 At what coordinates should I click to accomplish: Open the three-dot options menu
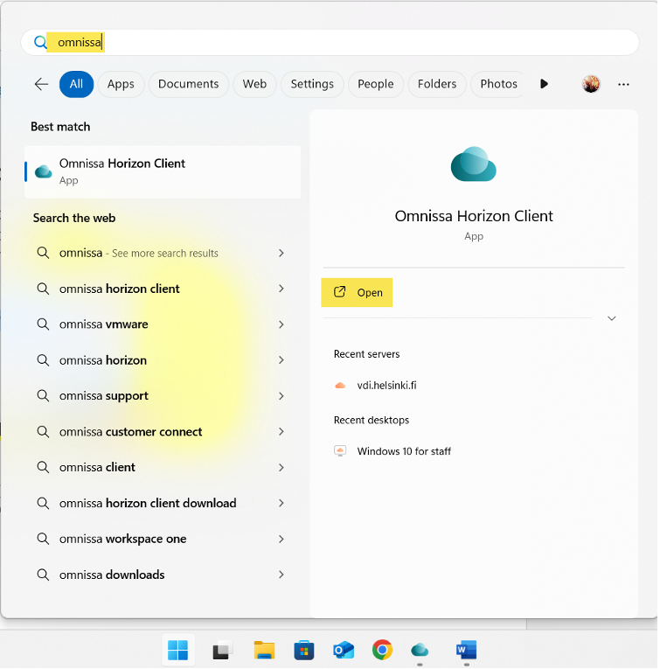[623, 85]
